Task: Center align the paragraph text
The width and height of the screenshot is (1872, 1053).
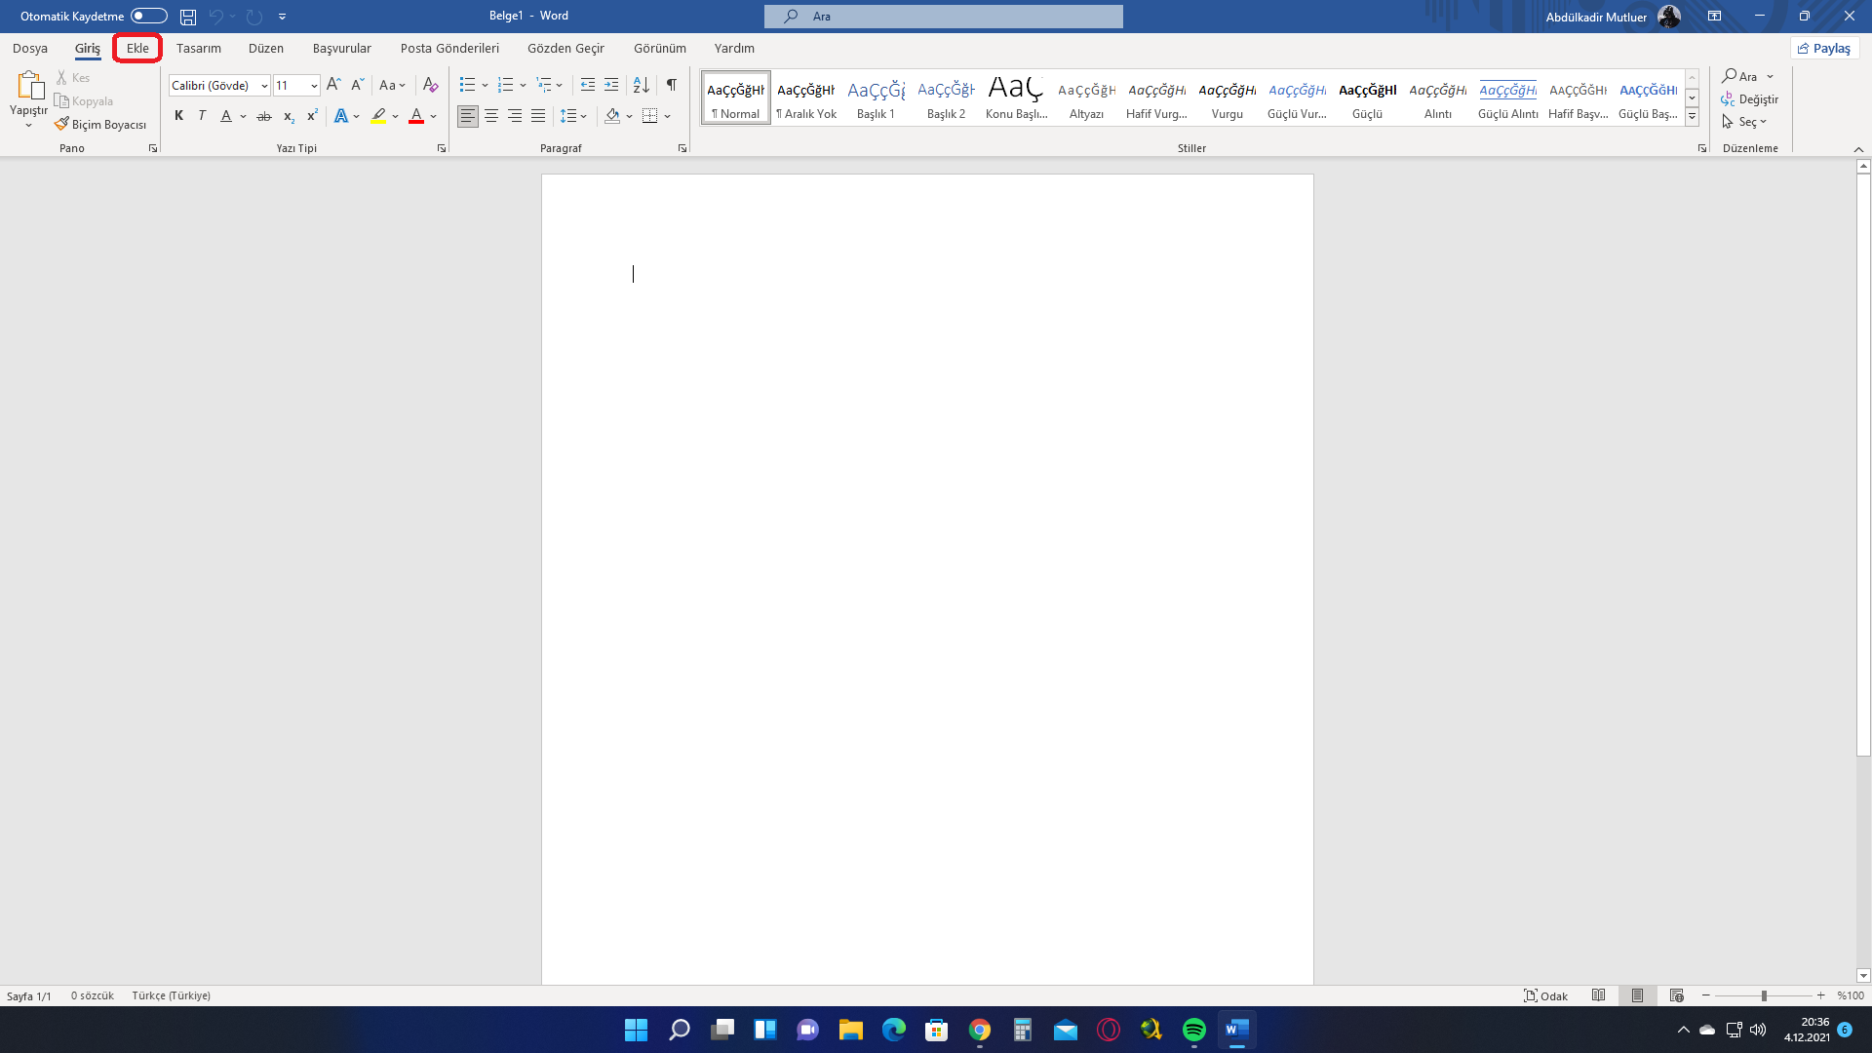Action: click(491, 116)
